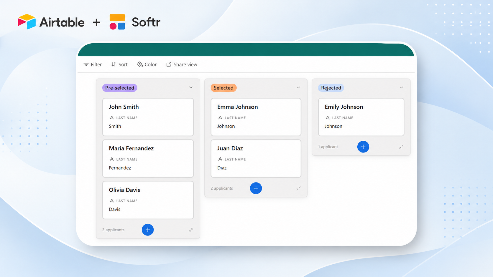Click text field icon in Juan Diaz card
Image resolution: width=493 pixels, height=277 pixels.
[220, 159]
